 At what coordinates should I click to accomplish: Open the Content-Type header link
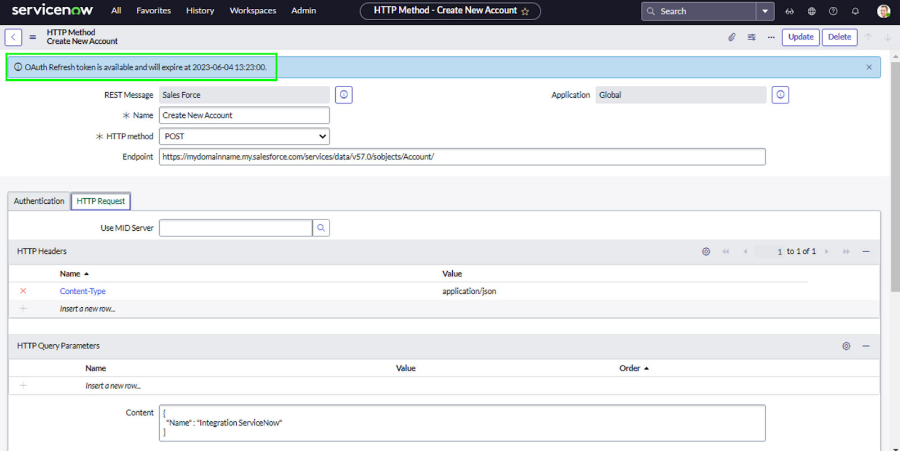click(x=83, y=291)
